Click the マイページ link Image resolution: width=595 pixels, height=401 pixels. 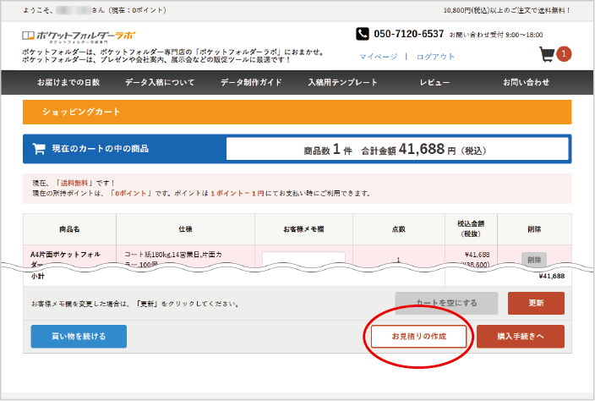[378, 57]
